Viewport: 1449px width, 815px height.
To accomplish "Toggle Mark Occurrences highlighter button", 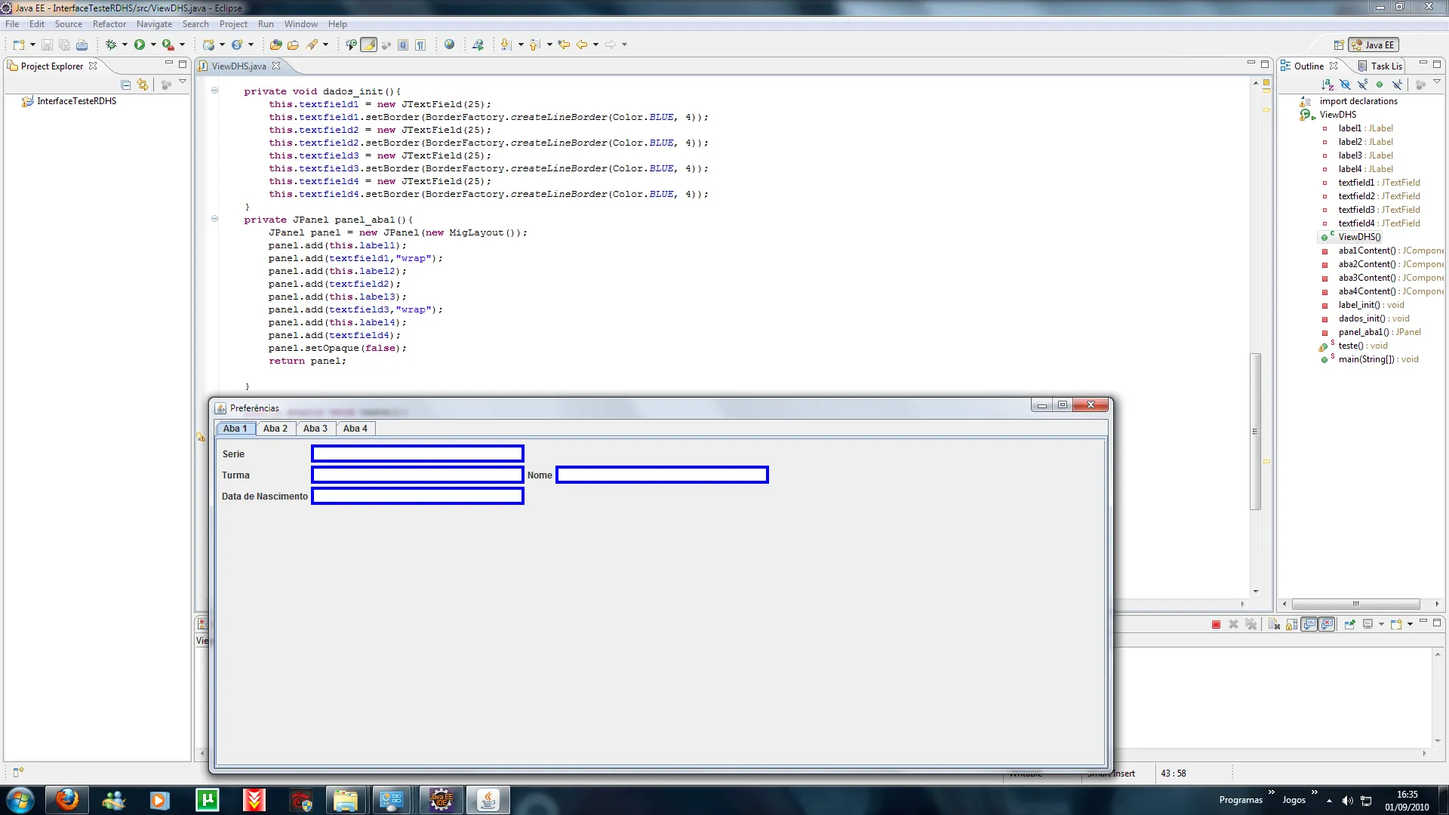I will tap(368, 45).
